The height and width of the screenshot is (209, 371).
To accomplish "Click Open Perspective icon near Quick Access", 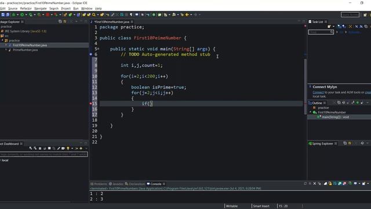I will (x=365, y=15).
